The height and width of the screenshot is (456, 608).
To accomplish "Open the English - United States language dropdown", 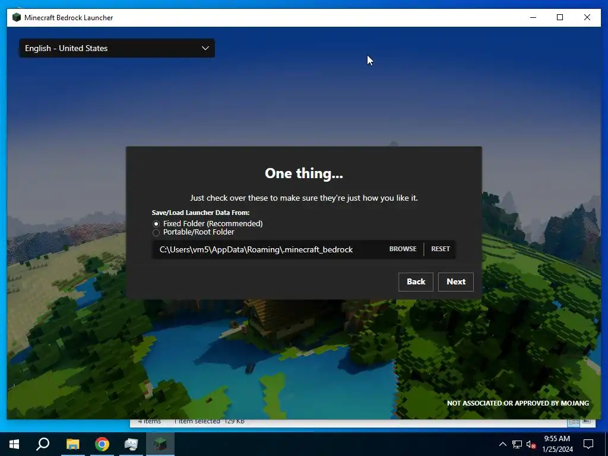I will point(117,48).
